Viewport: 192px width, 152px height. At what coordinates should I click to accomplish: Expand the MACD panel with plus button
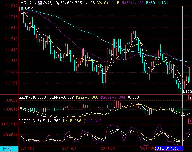pos(190,98)
